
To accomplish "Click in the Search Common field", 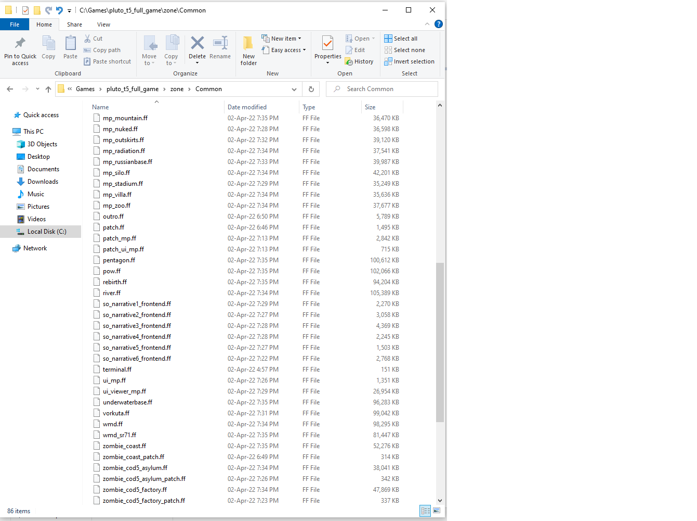I will click(x=382, y=89).
